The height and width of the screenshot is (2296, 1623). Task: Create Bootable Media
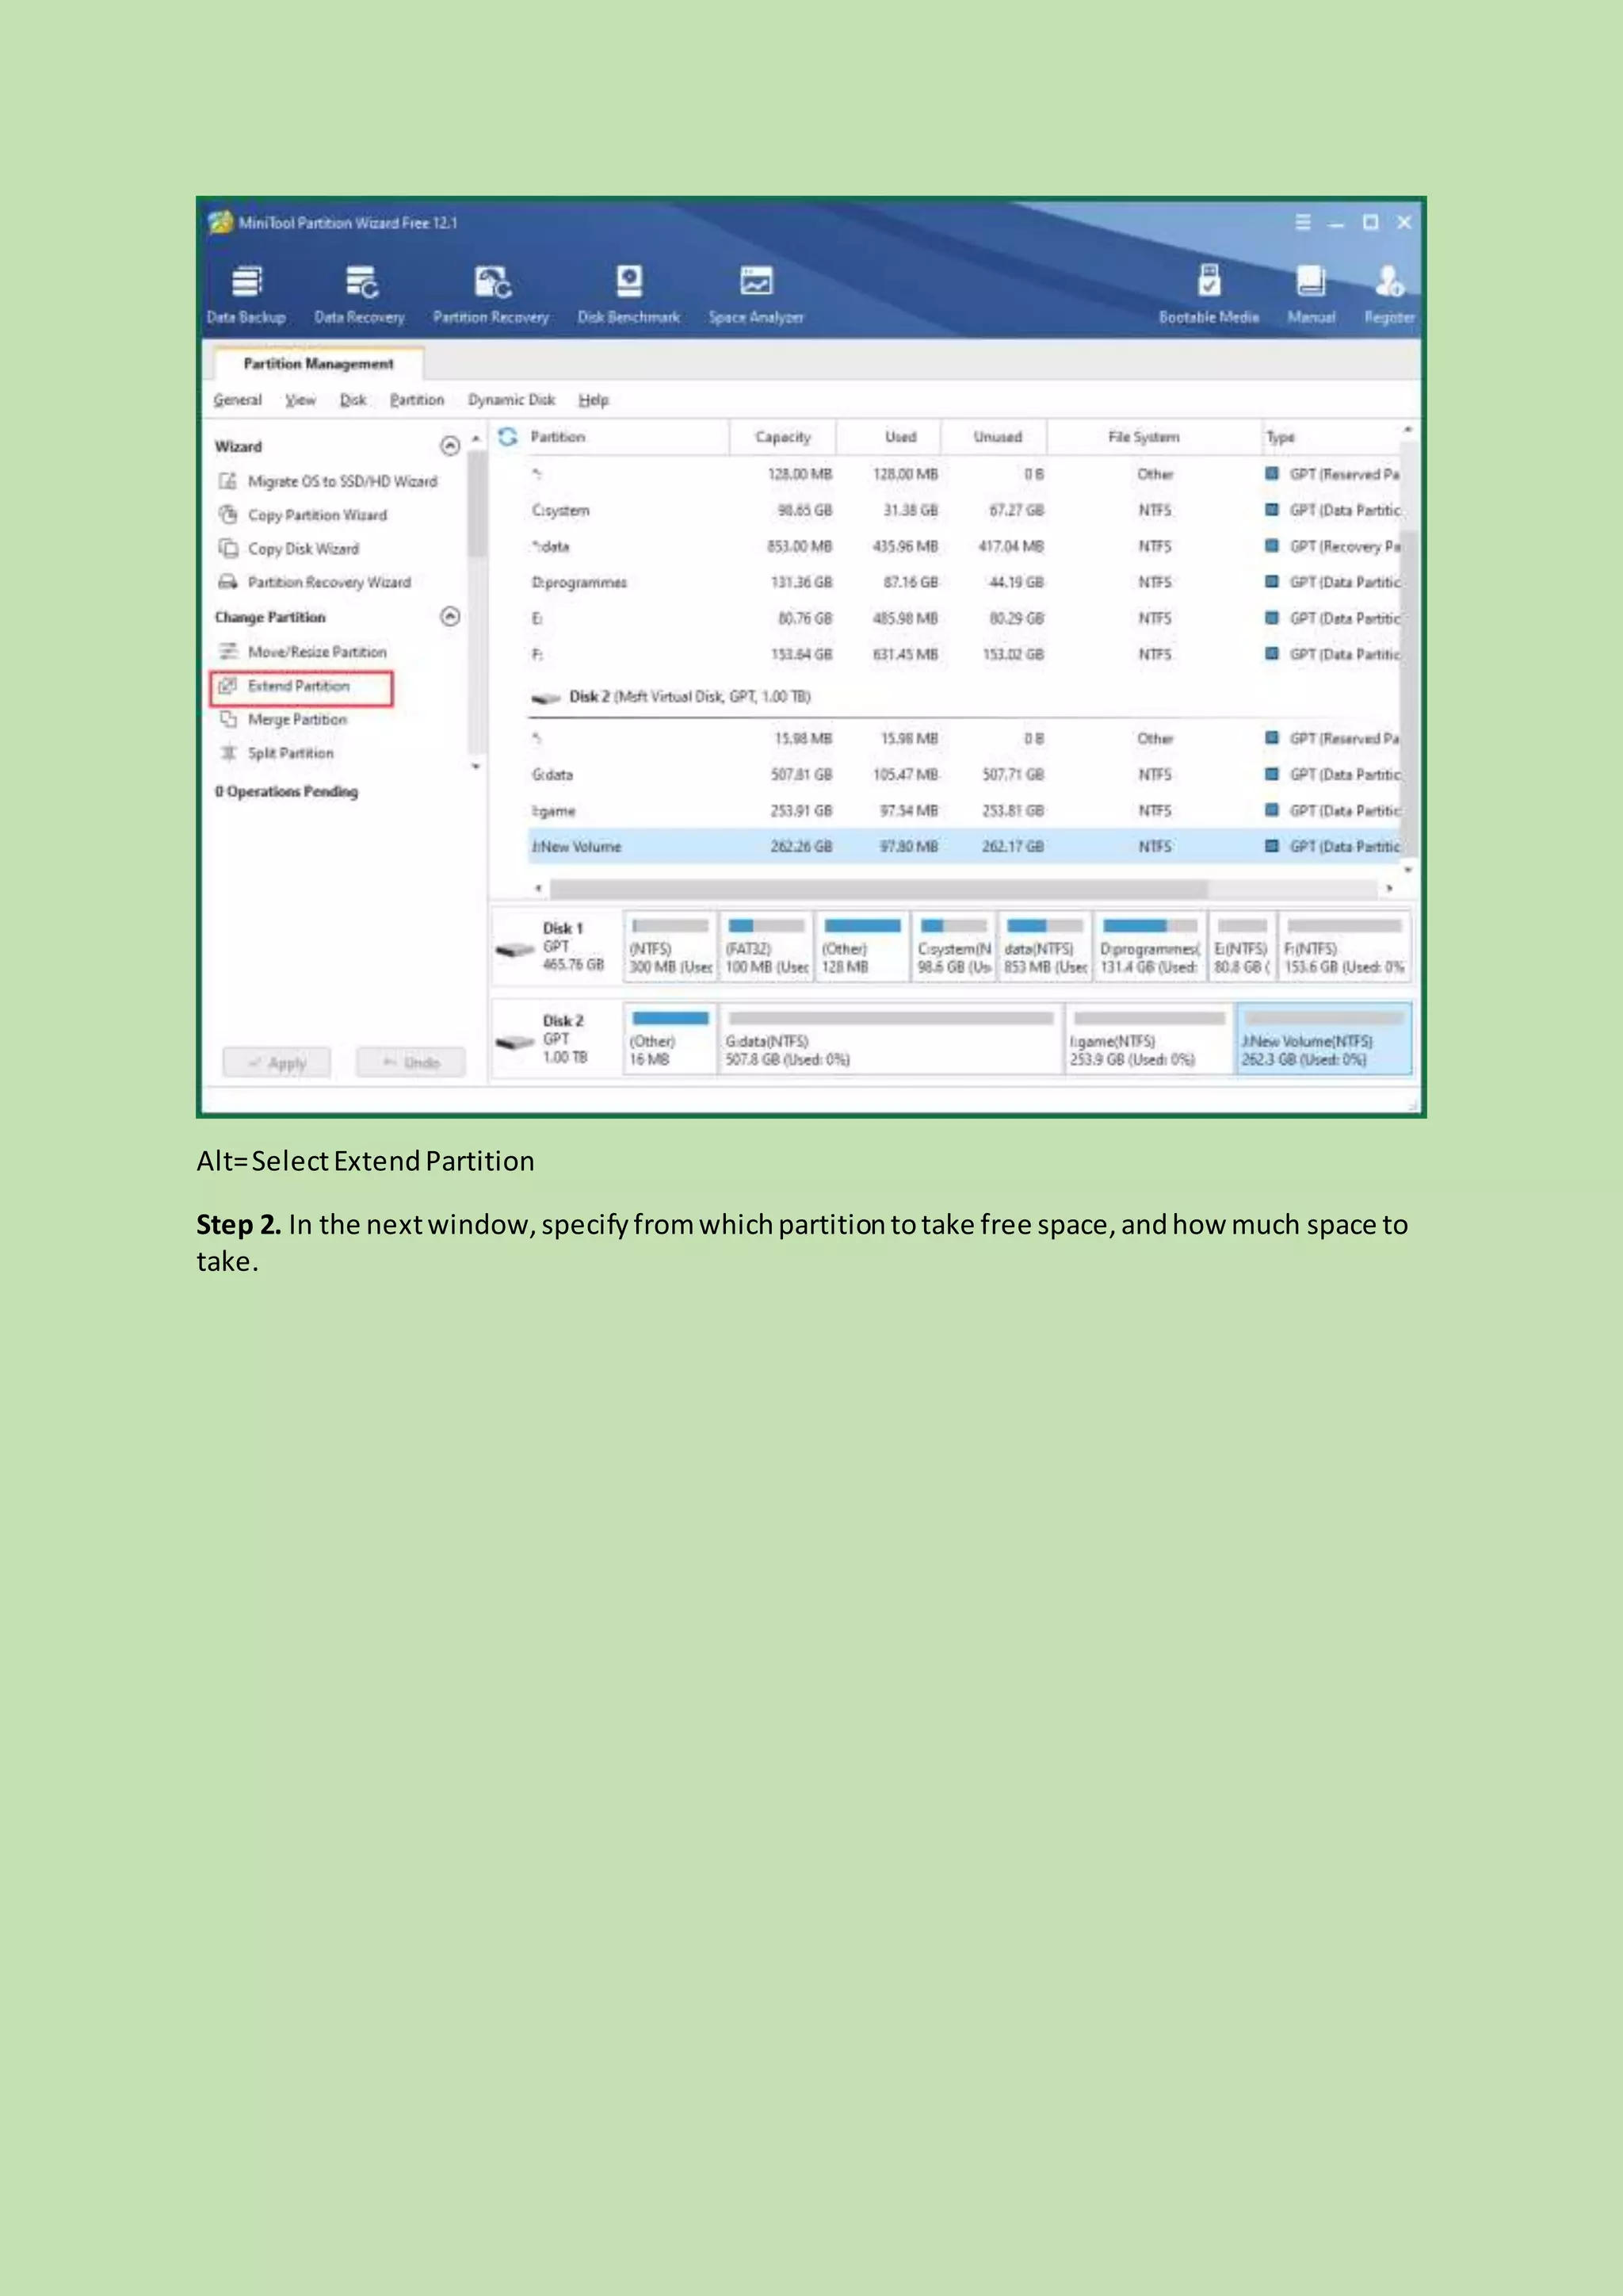click(x=1209, y=295)
